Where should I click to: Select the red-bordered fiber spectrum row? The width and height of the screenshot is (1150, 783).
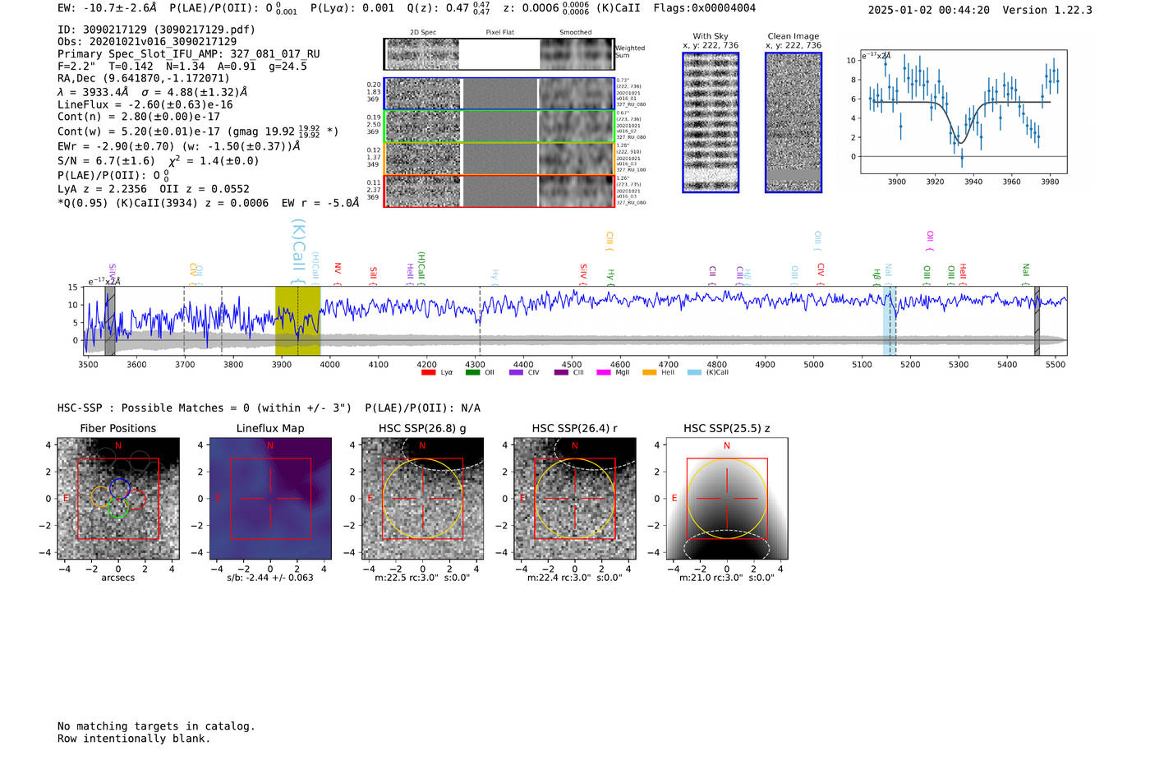tap(499, 191)
